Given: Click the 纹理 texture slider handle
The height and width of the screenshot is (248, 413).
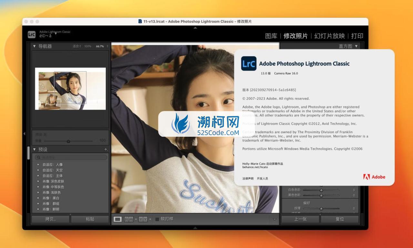Looking at the screenshot, I should [321, 209].
